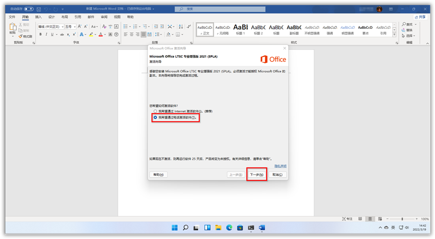The width and height of the screenshot is (435, 239).
Task: Click the Save icon in title bar
Action: pos(39,9)
